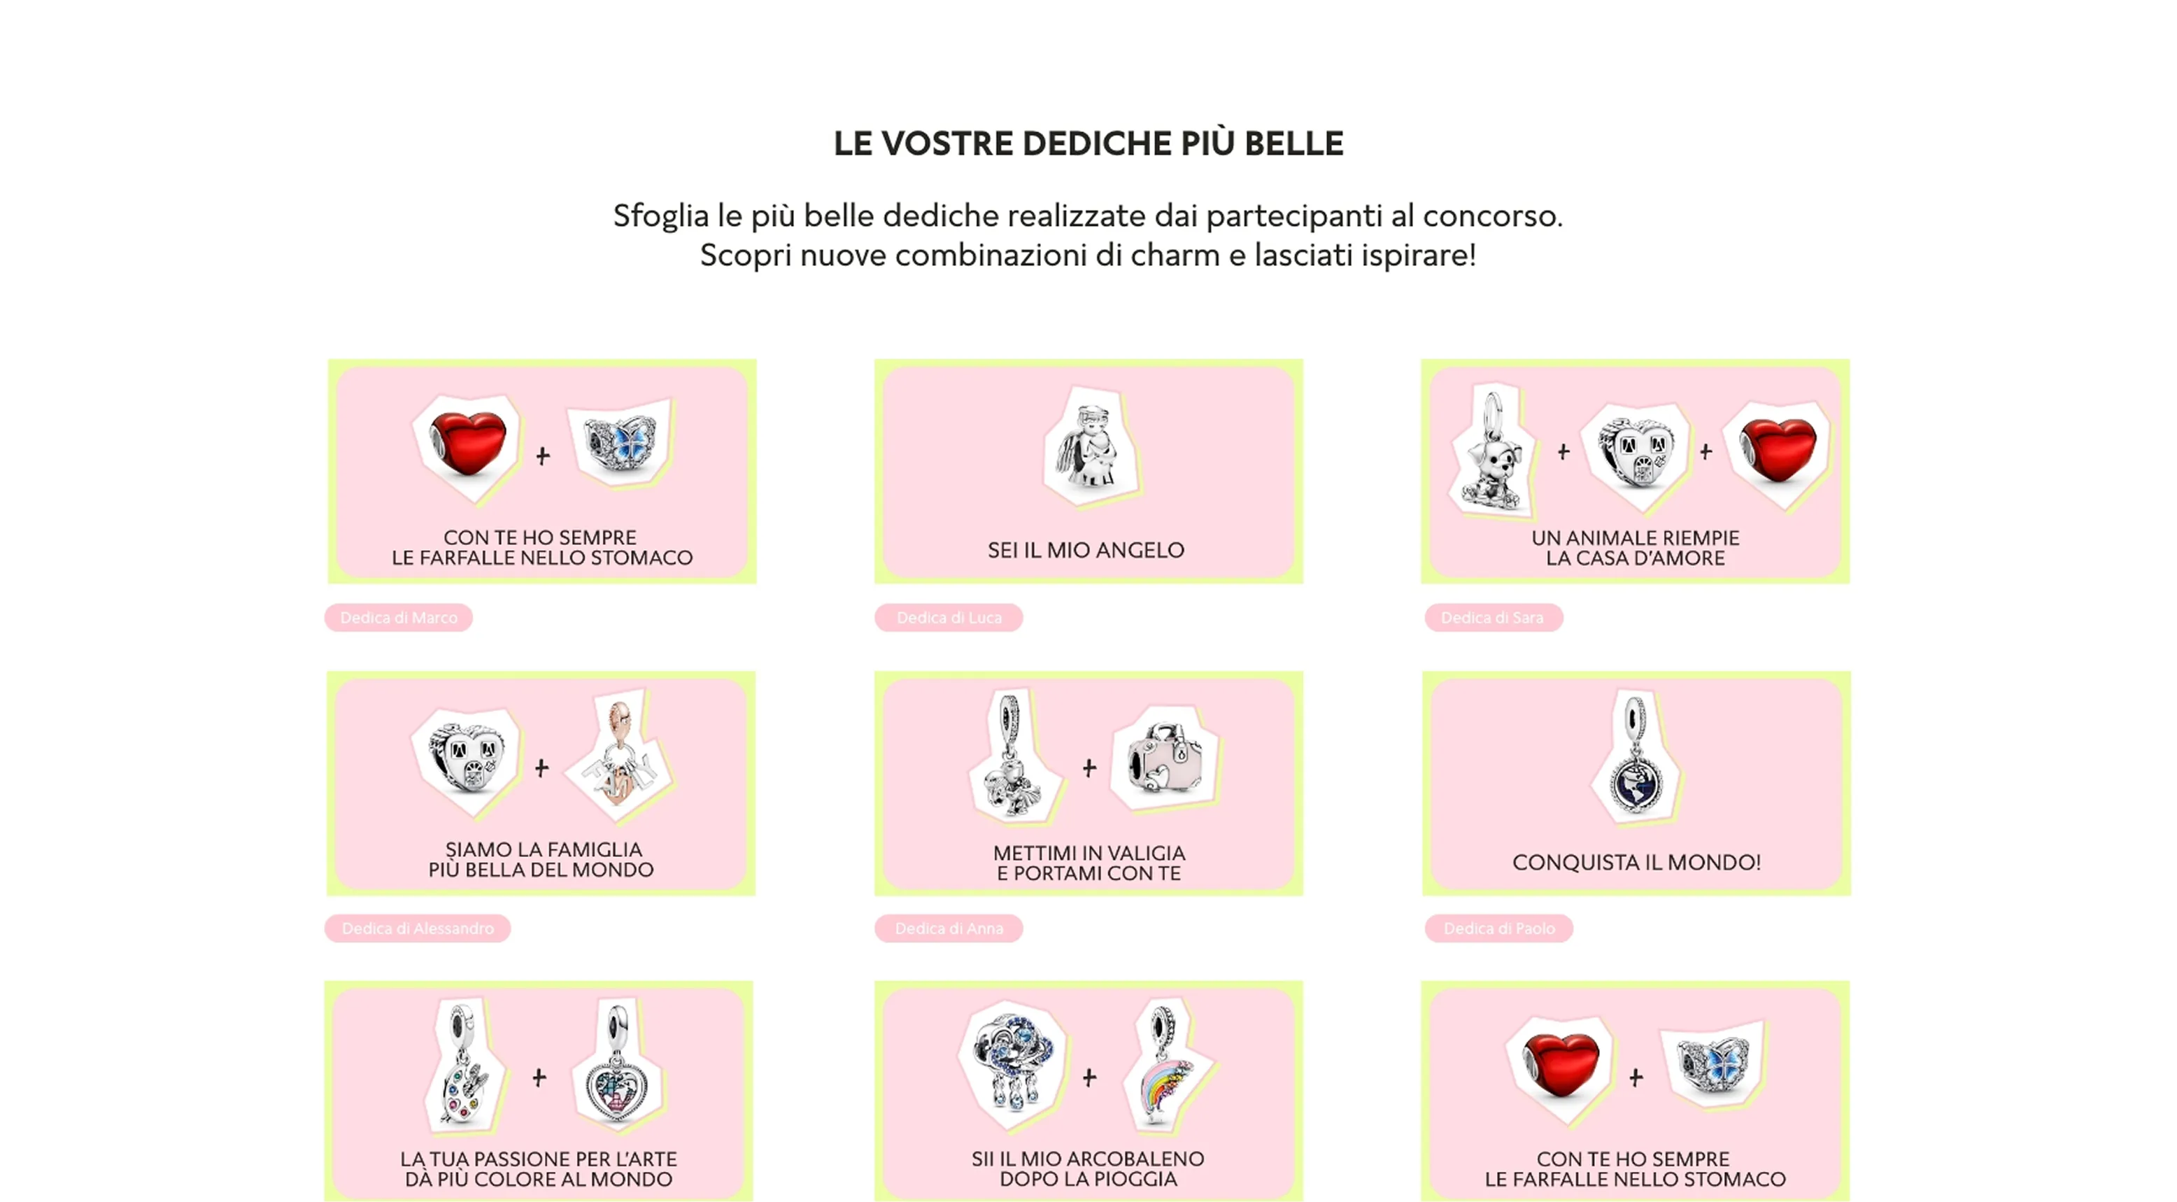Click the Dedica di Luca tag

click(949, 618)
